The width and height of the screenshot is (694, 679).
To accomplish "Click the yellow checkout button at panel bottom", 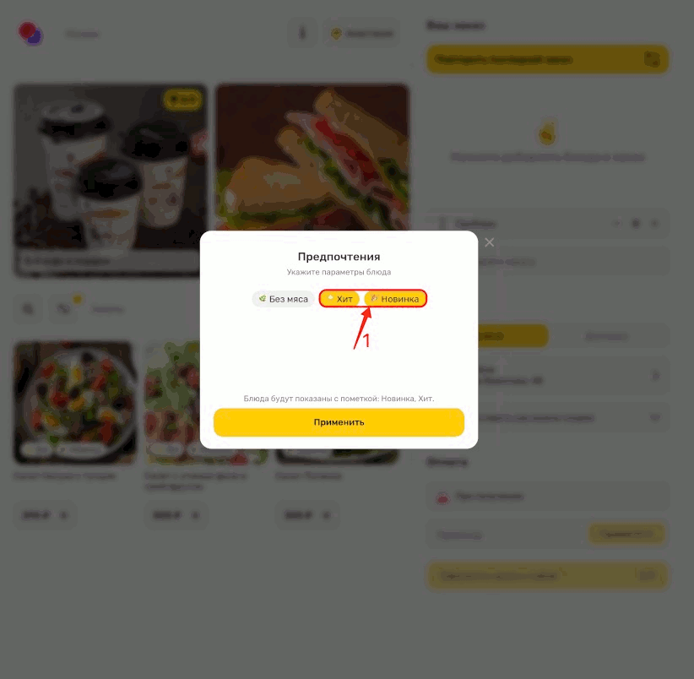I will [547, 576].
